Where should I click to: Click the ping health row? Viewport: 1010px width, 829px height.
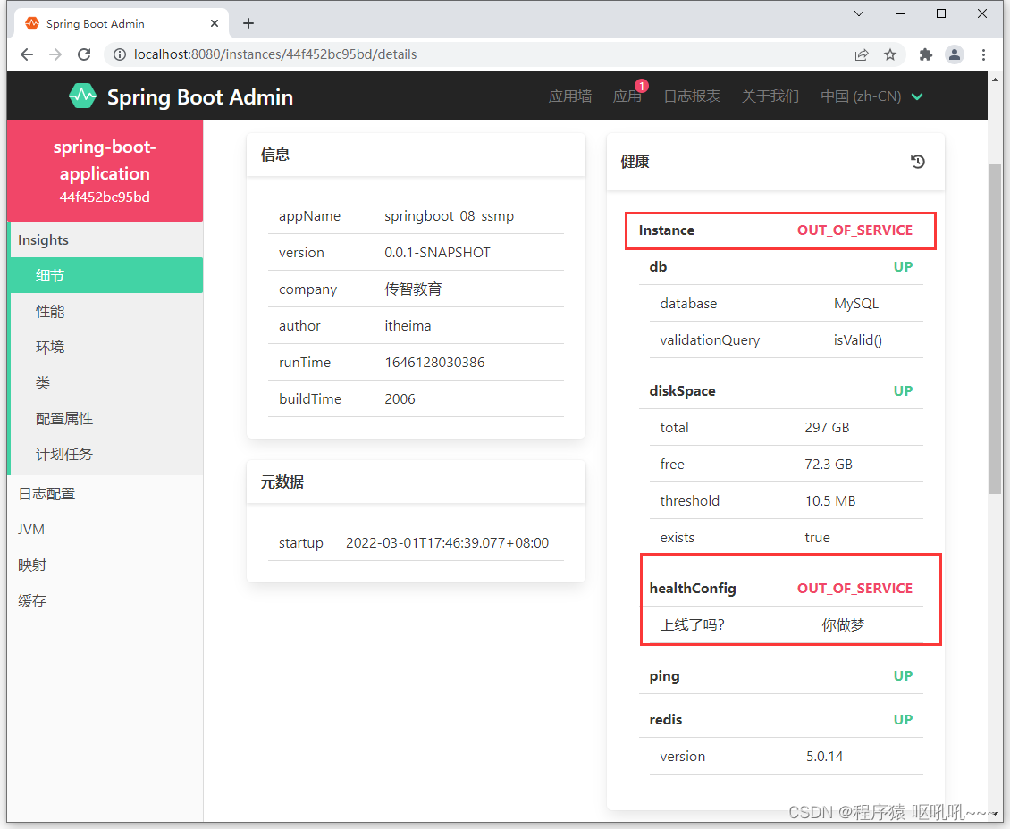(x=780, y=676)
